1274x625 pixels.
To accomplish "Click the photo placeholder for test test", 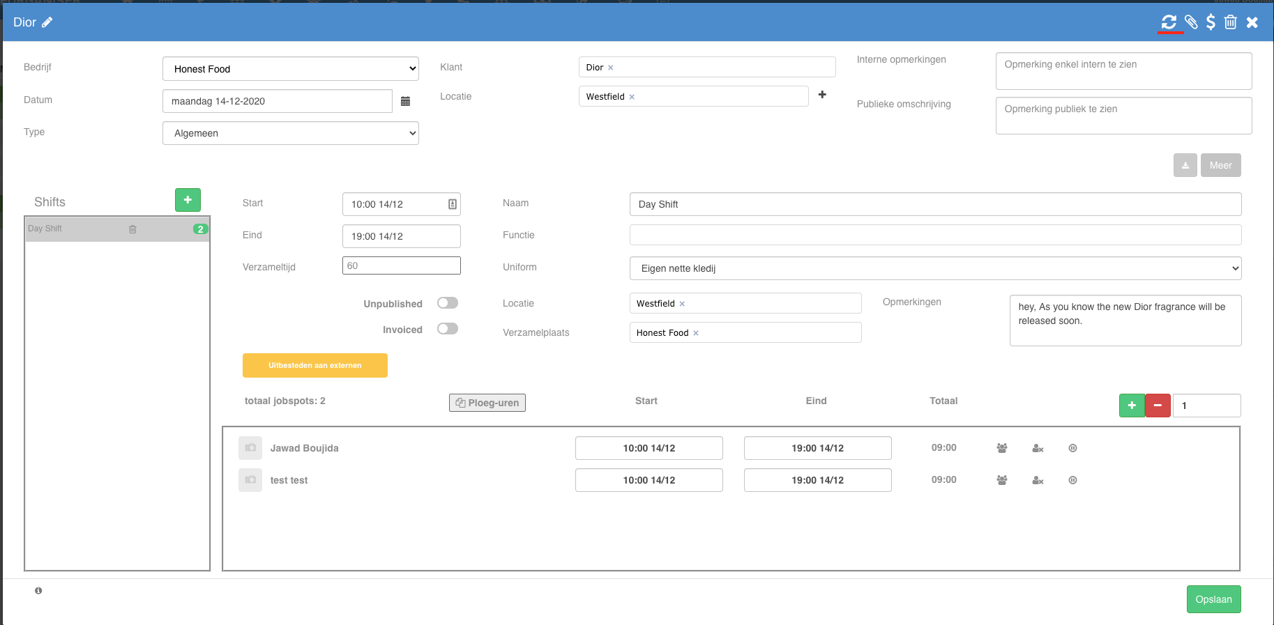I will click(250, 480).
